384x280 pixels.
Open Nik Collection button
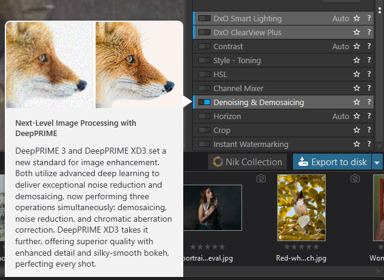pyautogui.click(x=248, y=162)
